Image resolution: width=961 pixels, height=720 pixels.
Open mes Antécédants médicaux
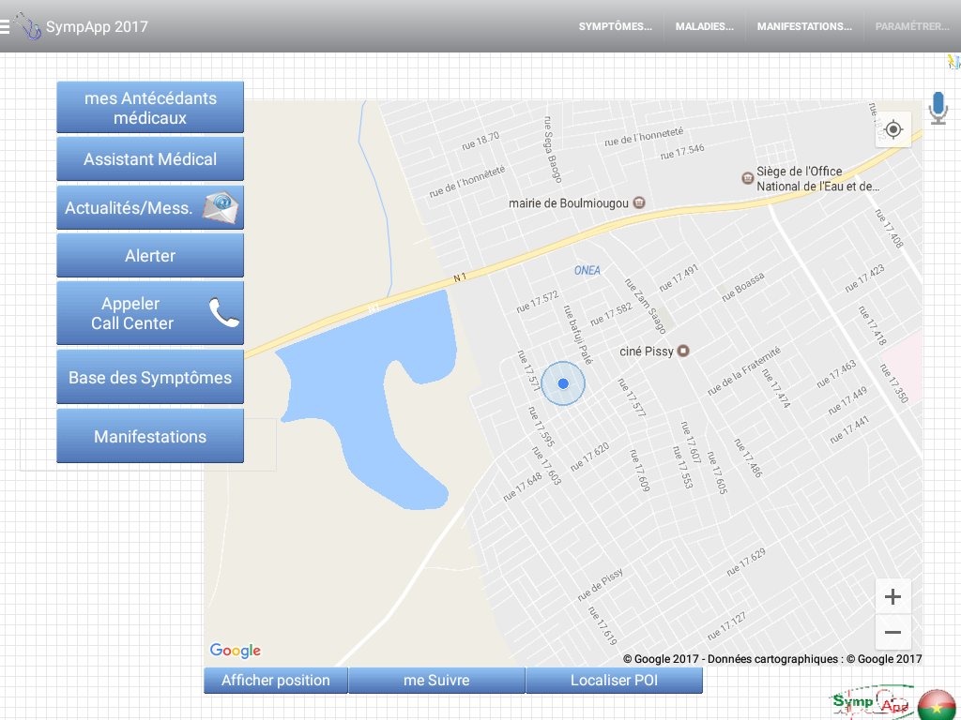tap(150, 107)
